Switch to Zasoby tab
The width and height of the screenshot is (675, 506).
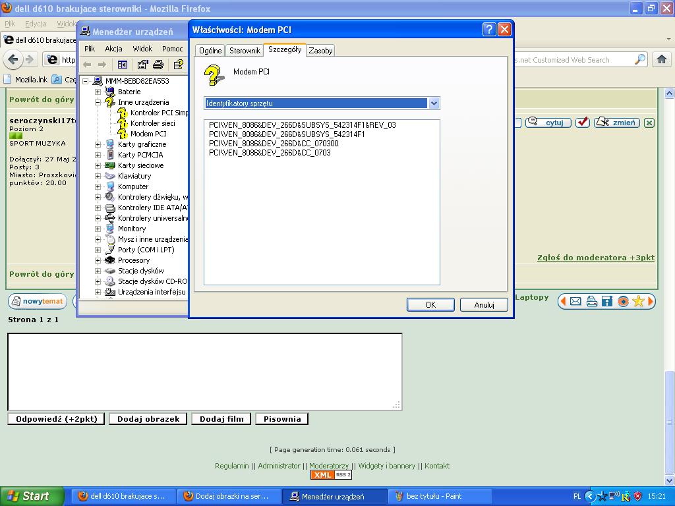(320, 50)
